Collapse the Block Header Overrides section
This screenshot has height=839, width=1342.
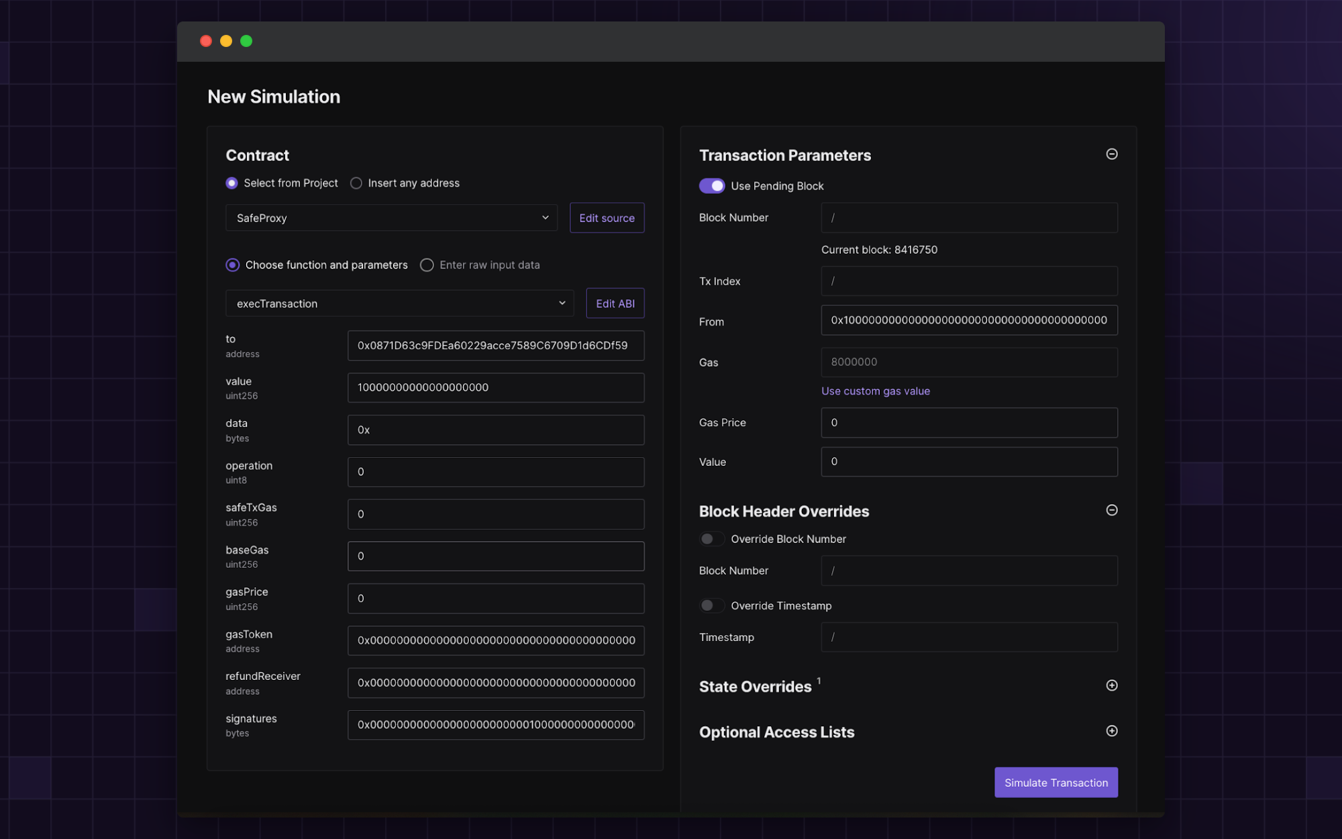[1111, 510]
